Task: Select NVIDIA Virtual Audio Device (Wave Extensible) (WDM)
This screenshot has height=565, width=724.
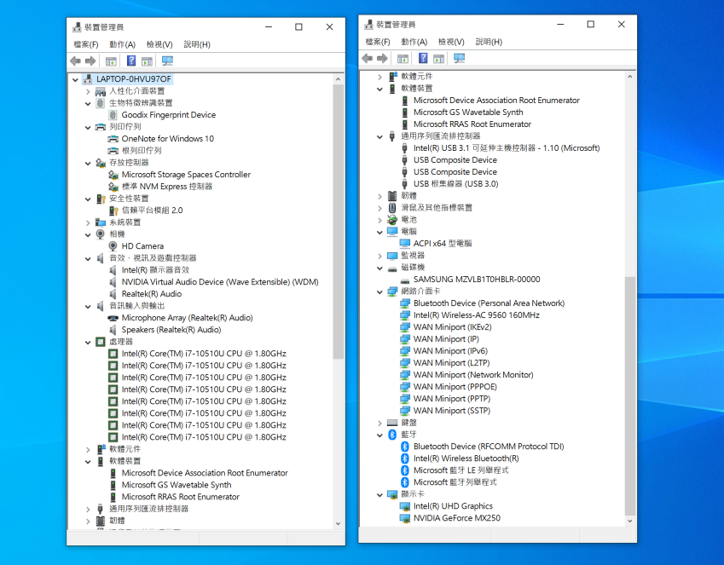Action: pos(220,282)
